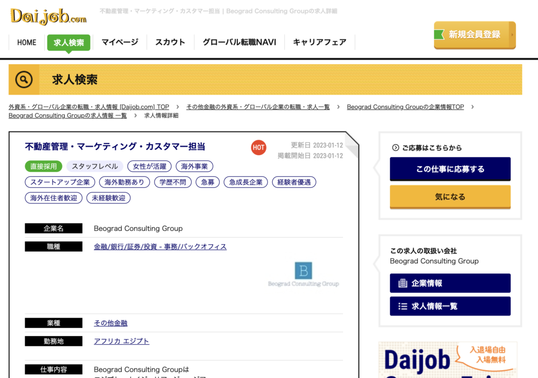The image size is (538, 378).
Task: Go to スカウト menu item
Action: (x=170, y=42)
